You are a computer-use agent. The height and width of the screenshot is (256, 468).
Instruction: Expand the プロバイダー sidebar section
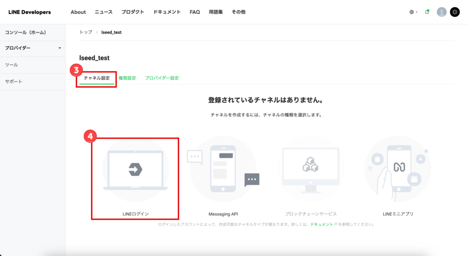pyautogui.click(x=33, y=48)
